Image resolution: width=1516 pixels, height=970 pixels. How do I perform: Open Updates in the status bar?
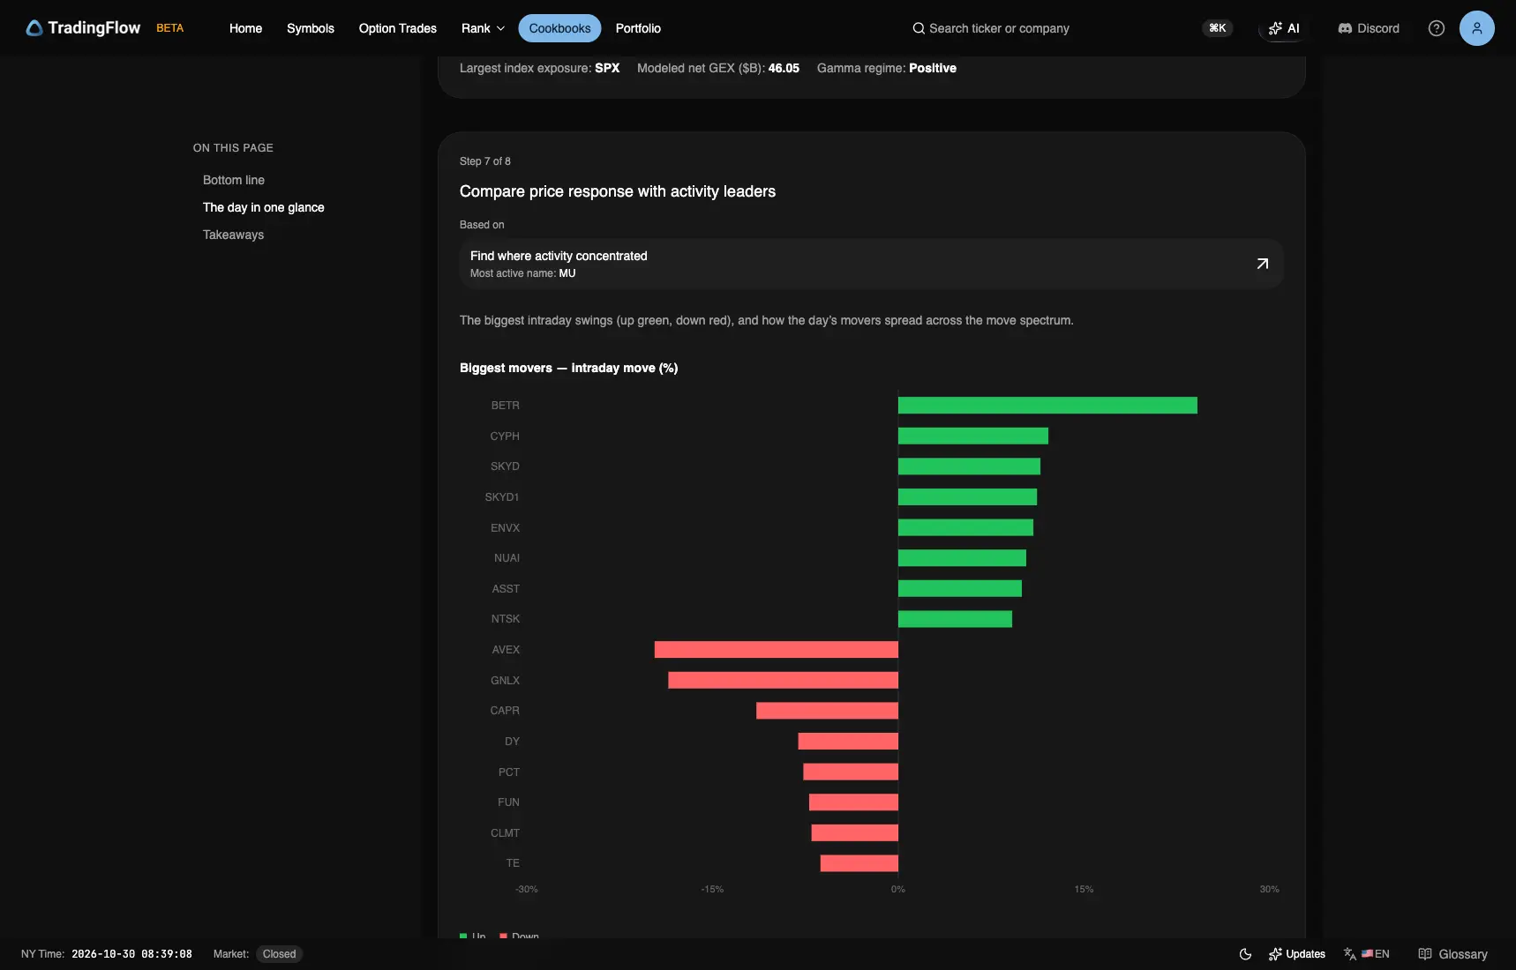(x=1296, y=954)
